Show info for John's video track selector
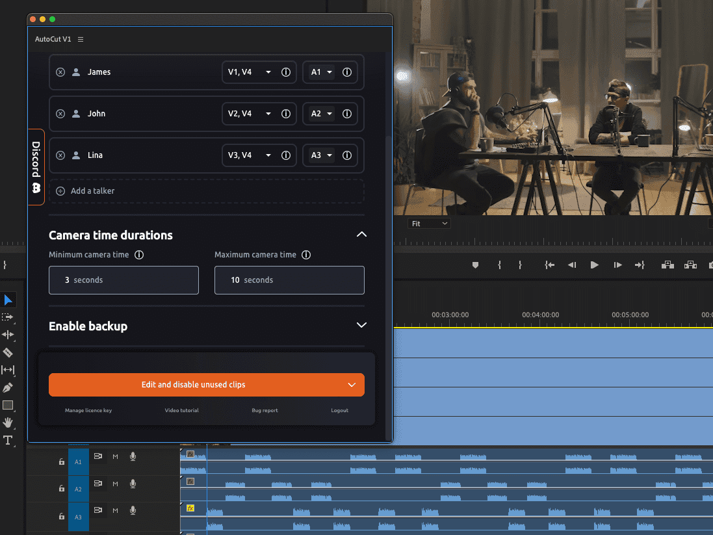Viewport: 713px width, 535px height. [x=286, y=114]
